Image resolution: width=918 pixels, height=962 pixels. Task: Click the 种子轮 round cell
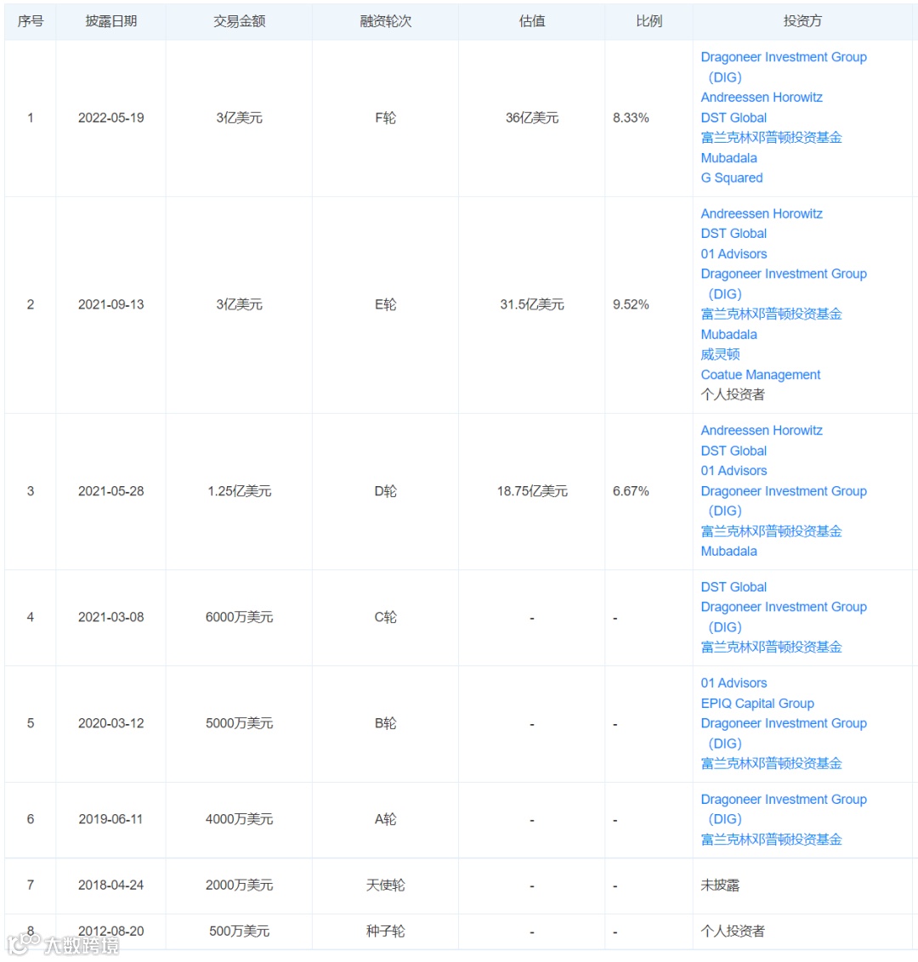coord(385,931)
